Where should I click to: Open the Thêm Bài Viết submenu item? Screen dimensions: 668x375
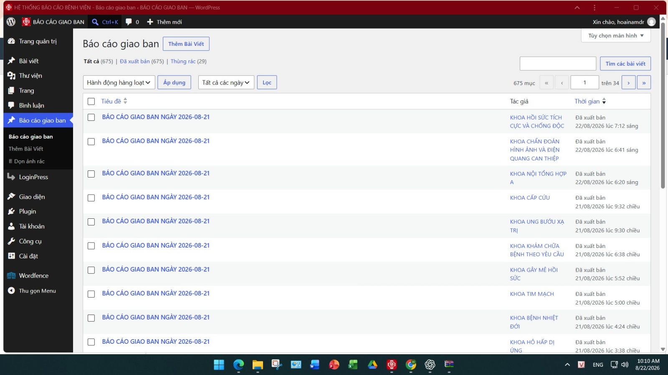click(26, 149)
